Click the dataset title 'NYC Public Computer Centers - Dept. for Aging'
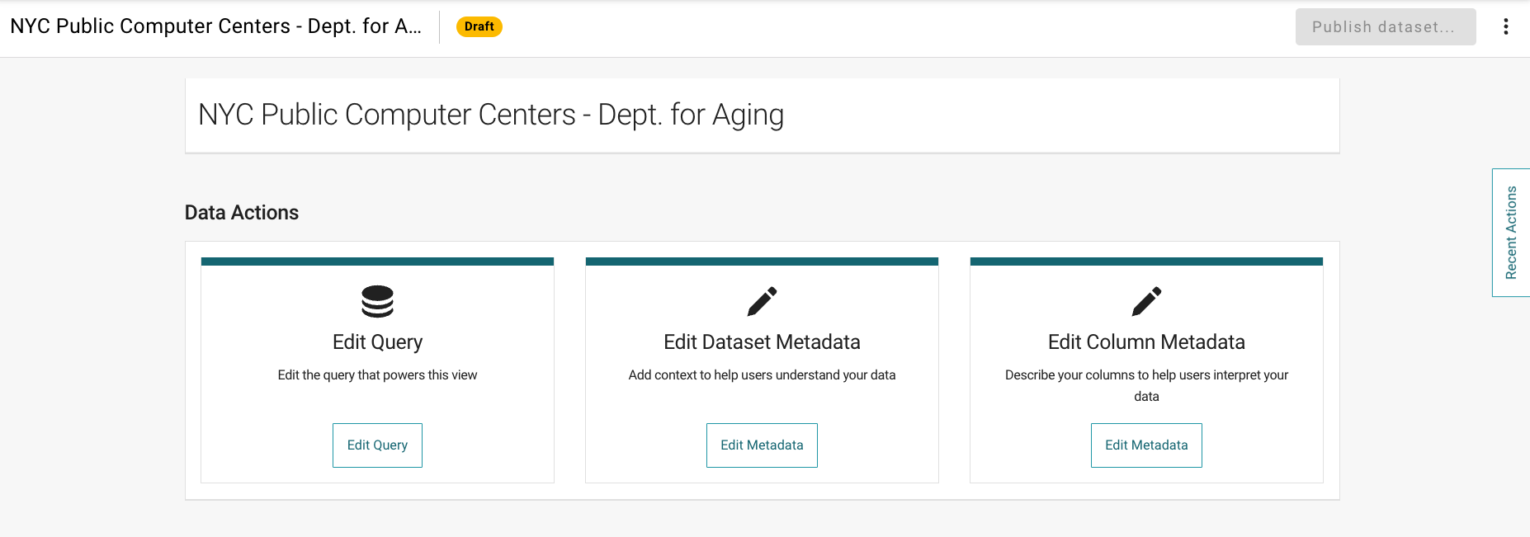Screen dimensions: 1530x537 491,115
